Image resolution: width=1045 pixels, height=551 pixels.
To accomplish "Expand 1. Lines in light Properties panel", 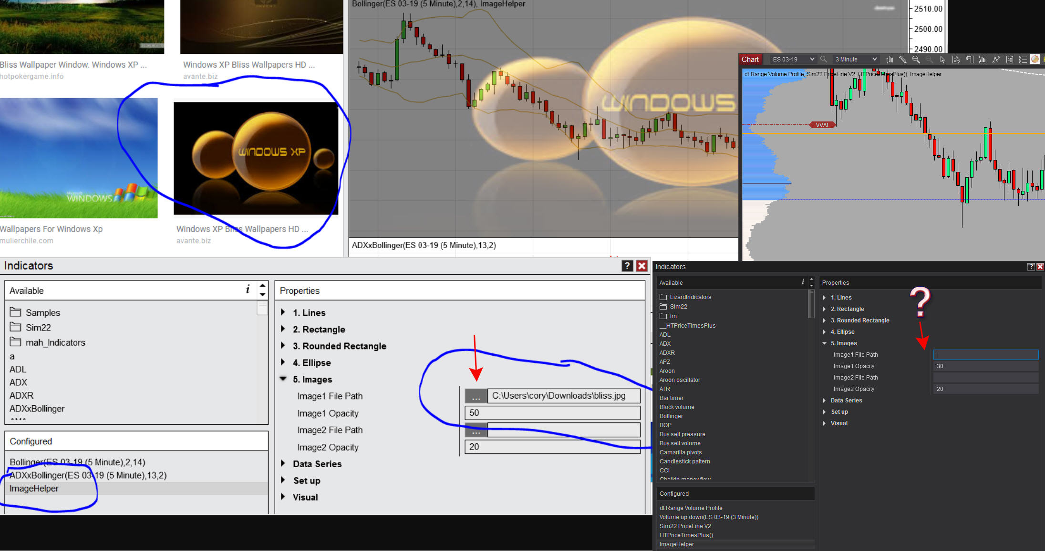I will 283,312.
